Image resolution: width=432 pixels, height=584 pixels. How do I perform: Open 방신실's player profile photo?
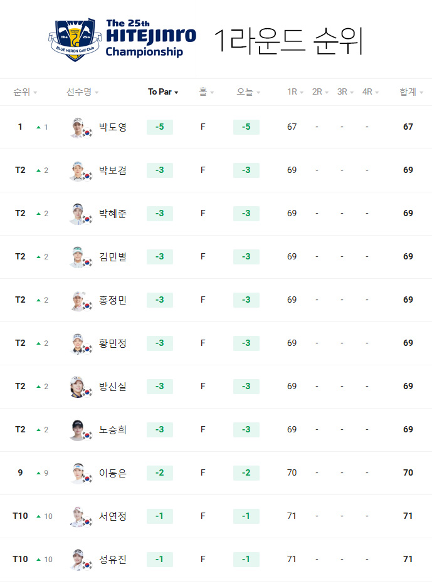[x=78, y=387]
